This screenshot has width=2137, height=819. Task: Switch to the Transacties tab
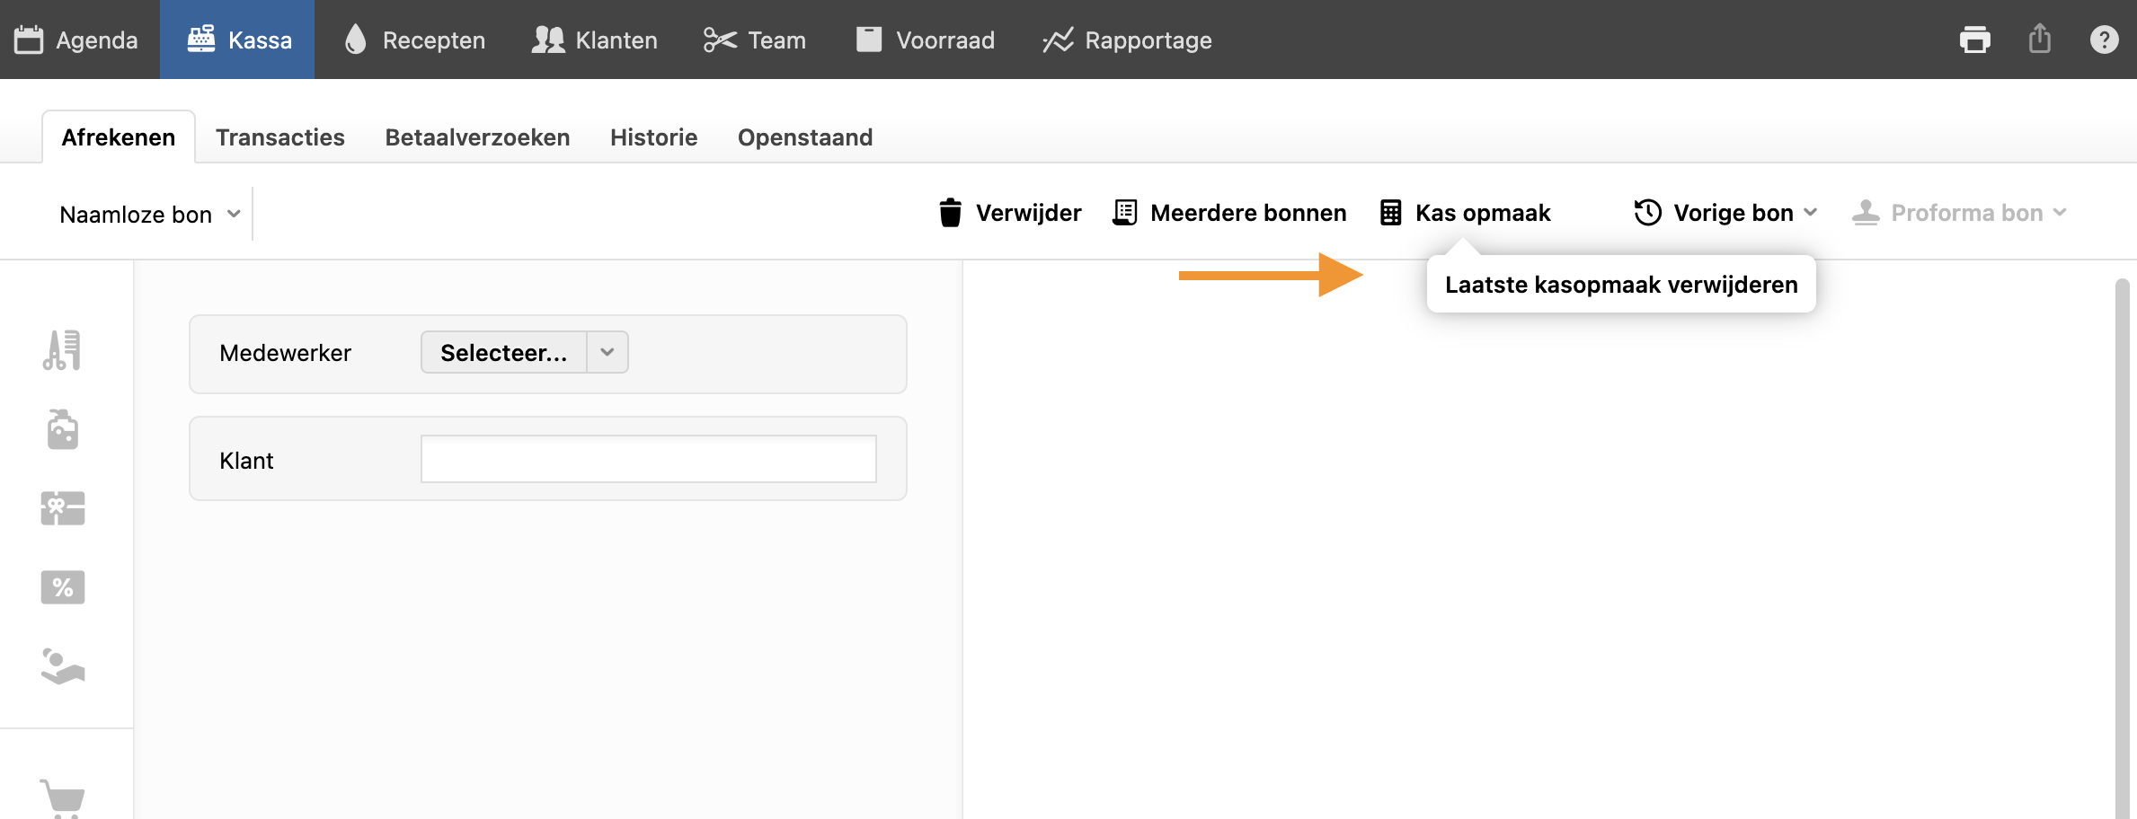(279, 137)
